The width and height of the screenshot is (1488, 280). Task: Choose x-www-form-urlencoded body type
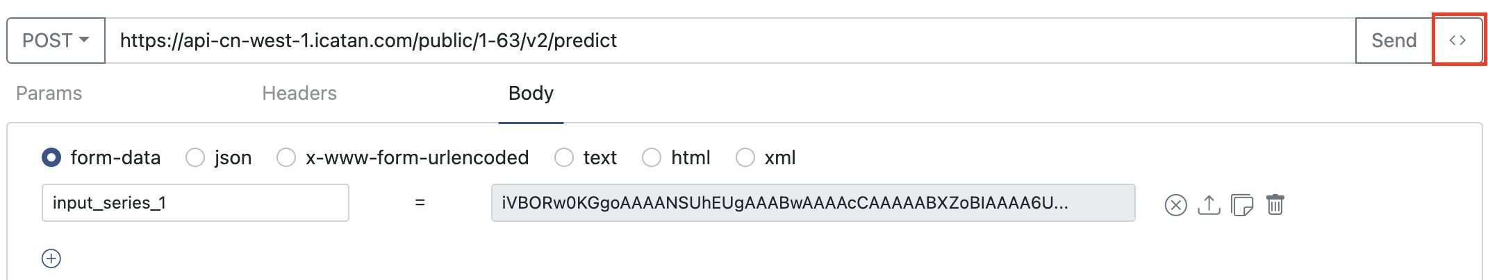click(286, 158)
